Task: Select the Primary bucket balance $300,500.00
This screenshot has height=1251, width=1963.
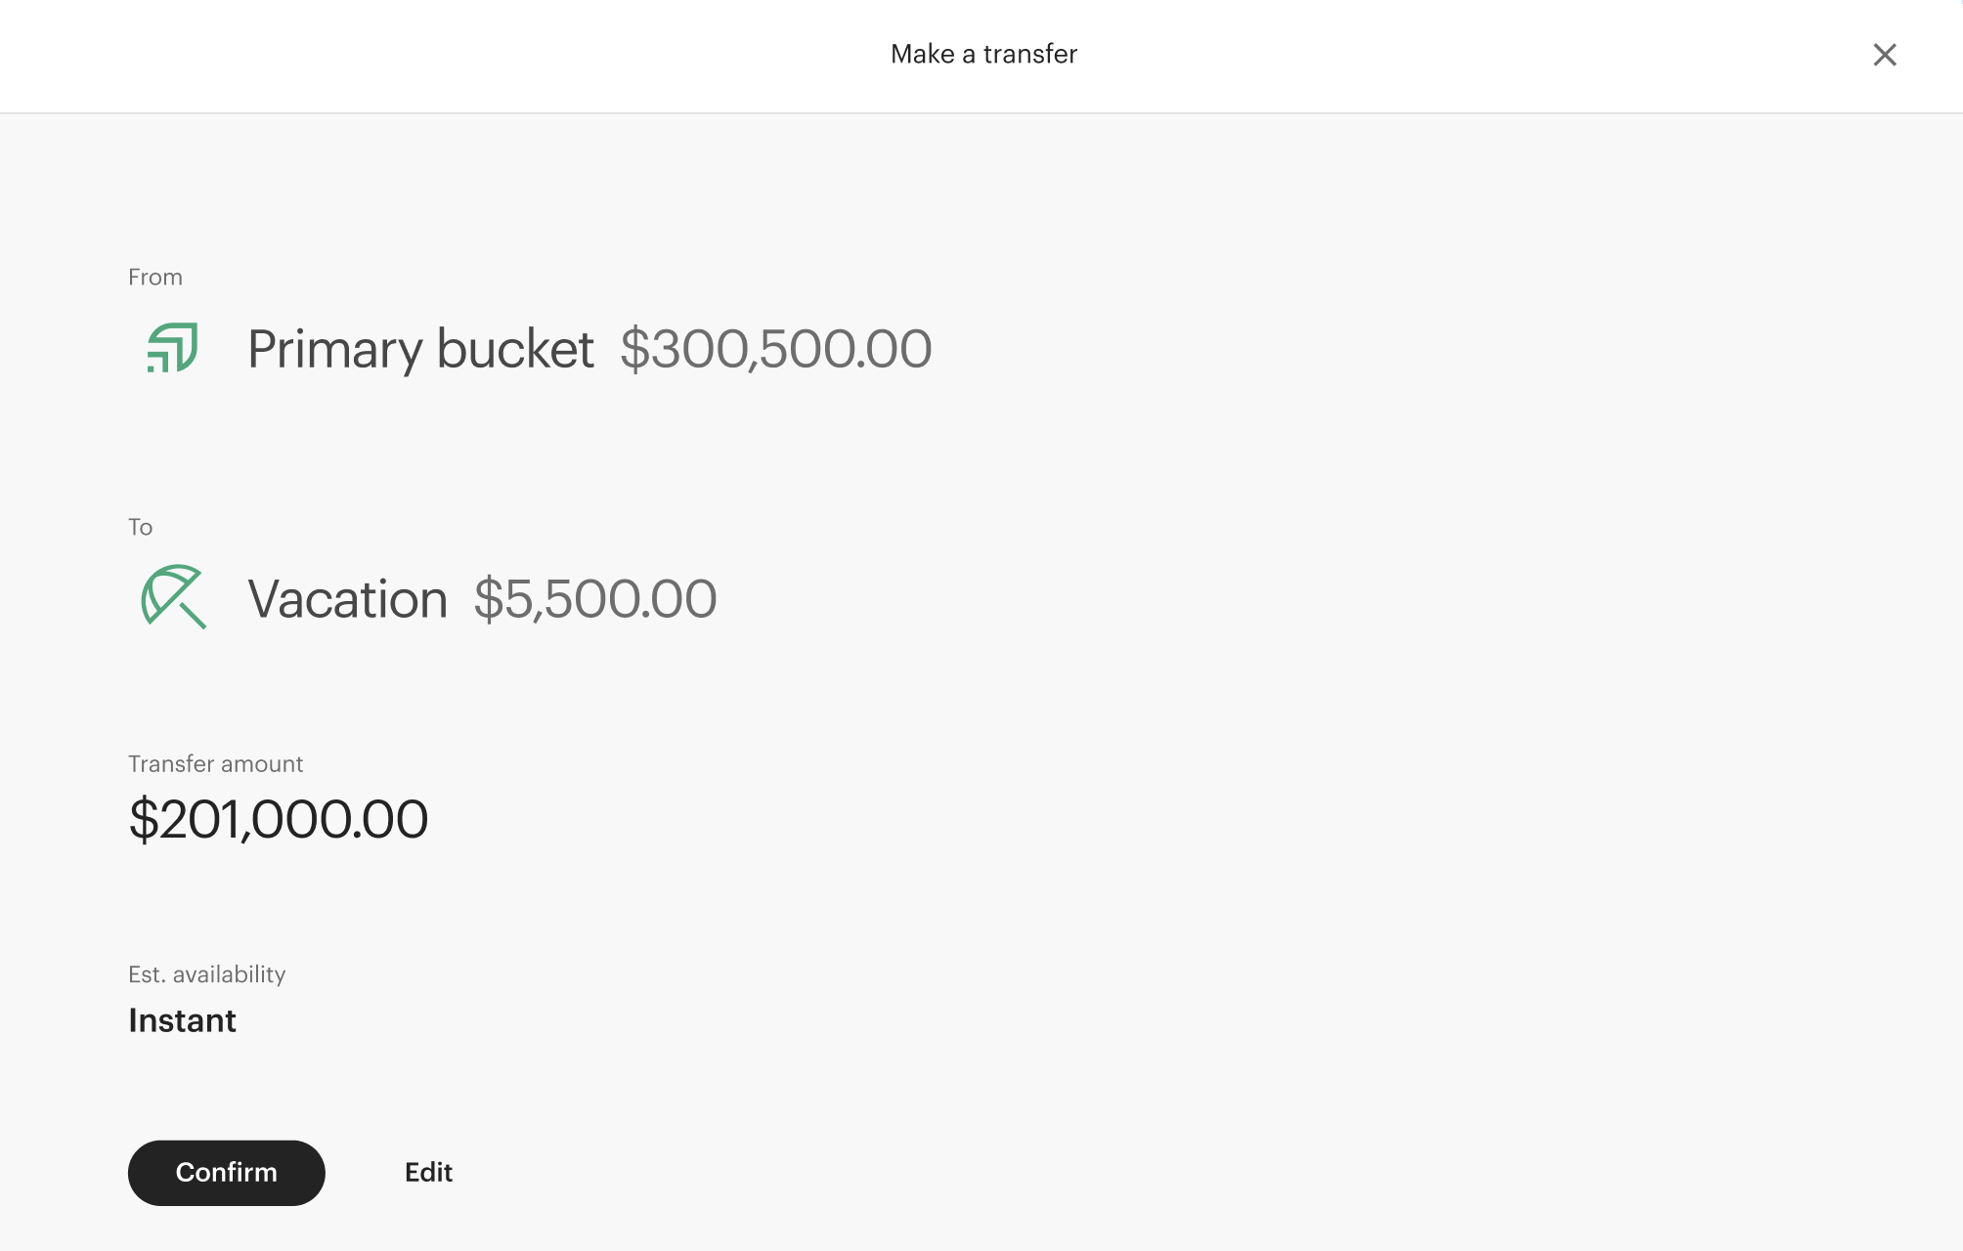Action: pyautogui.click(x=776, y=349)
